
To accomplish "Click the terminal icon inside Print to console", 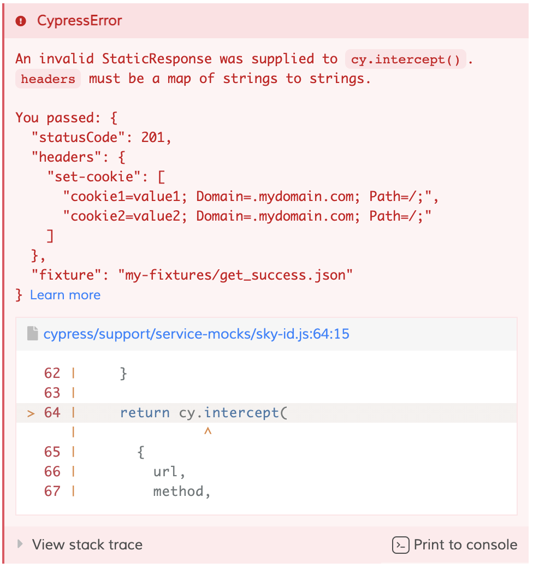I will [x=400, y=545].
